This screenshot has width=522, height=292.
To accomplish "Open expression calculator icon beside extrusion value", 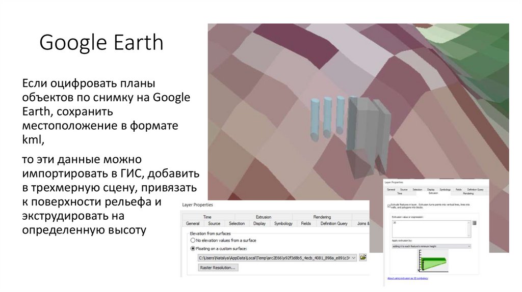I will coord(475,223).
